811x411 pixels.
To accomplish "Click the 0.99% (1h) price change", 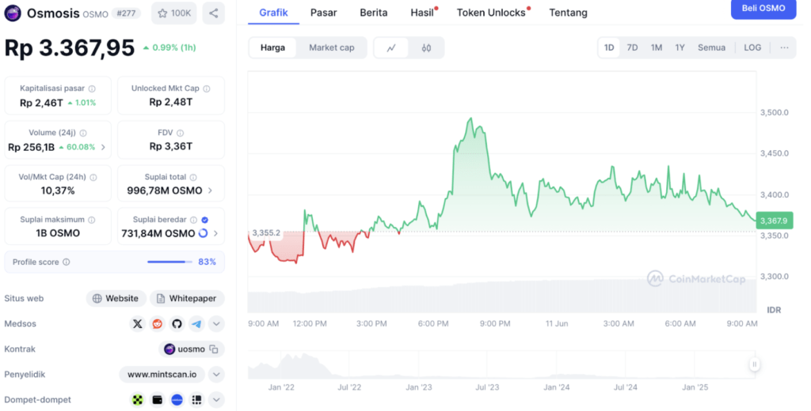I will click(x=169, y=48).
